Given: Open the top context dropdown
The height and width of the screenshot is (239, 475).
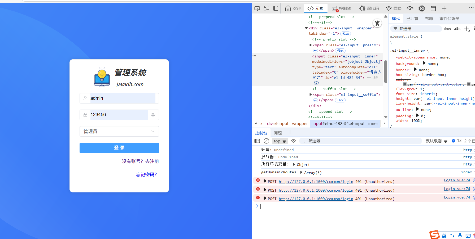Looking at the screenshot, I should pos(280,141).
